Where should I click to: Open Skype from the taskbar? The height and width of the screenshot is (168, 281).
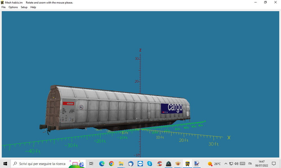tap(150, 164)
